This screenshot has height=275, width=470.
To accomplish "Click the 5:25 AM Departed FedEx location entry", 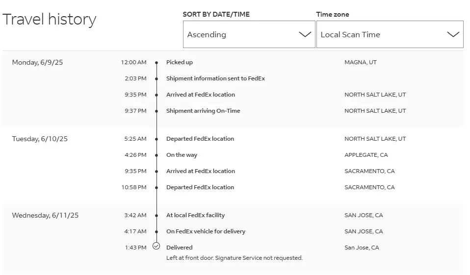I will (200, 139).
